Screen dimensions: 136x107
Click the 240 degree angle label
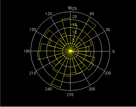point(49,89)
